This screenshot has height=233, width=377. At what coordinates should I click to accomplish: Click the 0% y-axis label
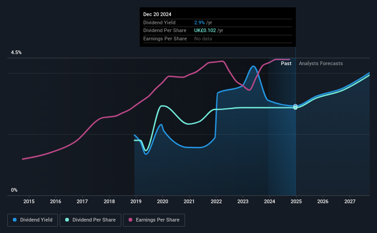[x=14, y=190]
